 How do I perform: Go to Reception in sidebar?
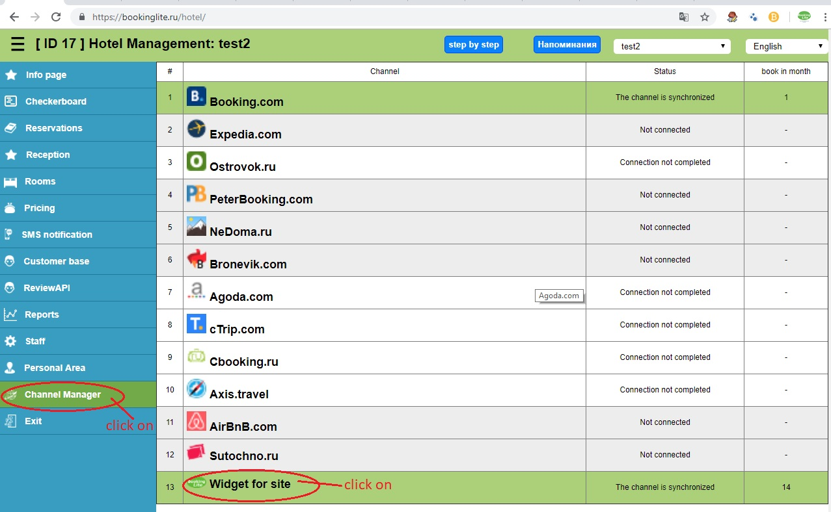(x=78, y=155)
